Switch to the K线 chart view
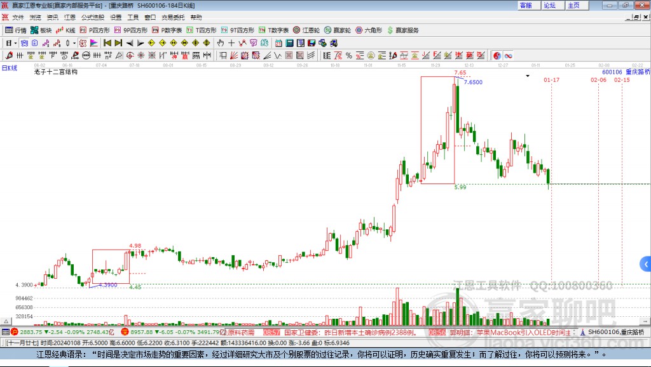651x367 pixels. click(65, 30)
